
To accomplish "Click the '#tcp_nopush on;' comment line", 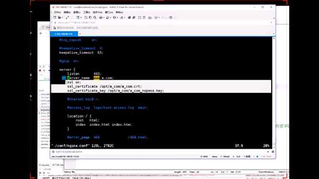I will 78,40.
